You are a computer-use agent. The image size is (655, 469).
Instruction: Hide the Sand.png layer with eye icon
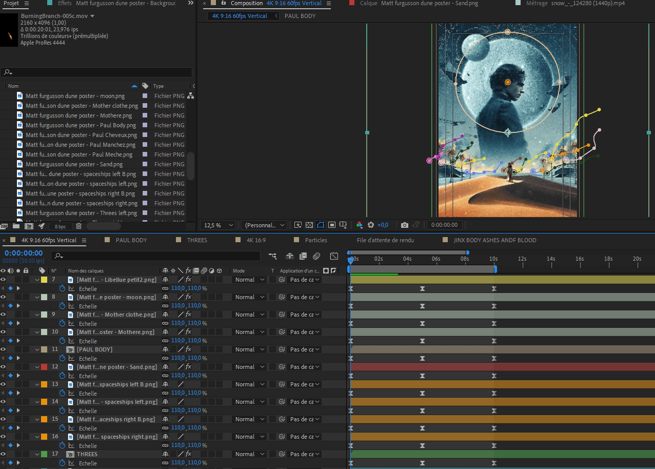point(3,367)
